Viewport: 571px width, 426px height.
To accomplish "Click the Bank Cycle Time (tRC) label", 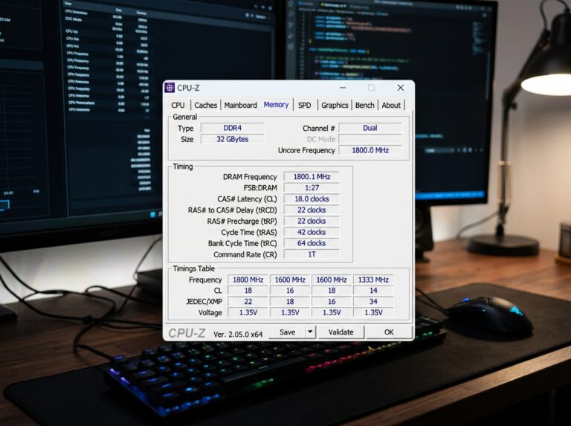I will point(242,243).
